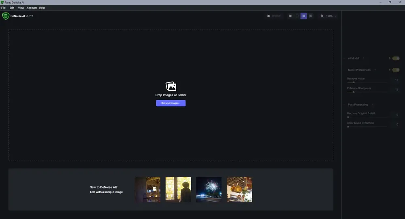This screenshot has height=219, width=405.
Task: Open the View menu
Action: pyautogui.click(x=21, y=8)
